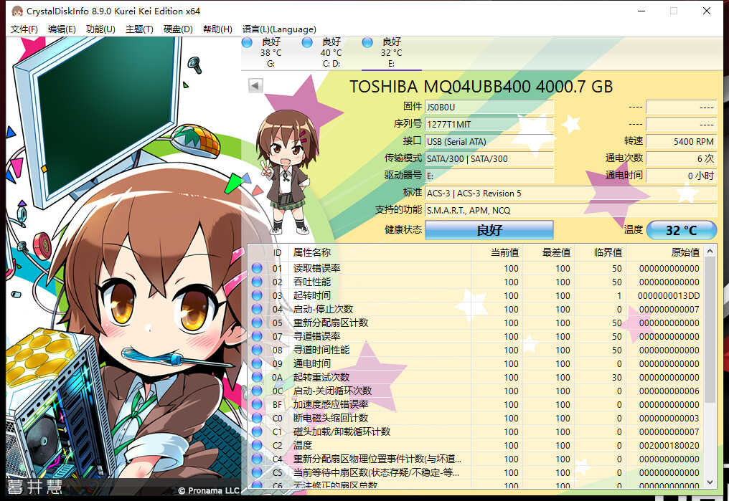Click the 当前值 column header
Screen dimensions: 729x501
497,252
